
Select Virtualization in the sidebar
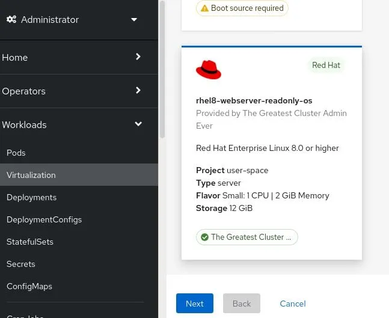(31, 175)
